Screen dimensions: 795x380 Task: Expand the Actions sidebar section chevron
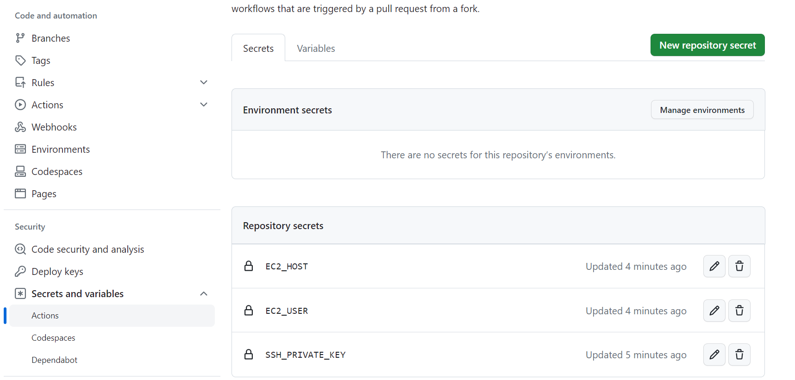click(204, 105)
